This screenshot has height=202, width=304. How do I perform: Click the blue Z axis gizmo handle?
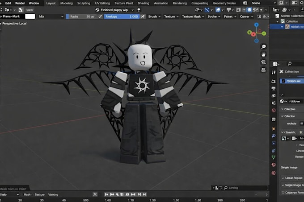(256, 25)
